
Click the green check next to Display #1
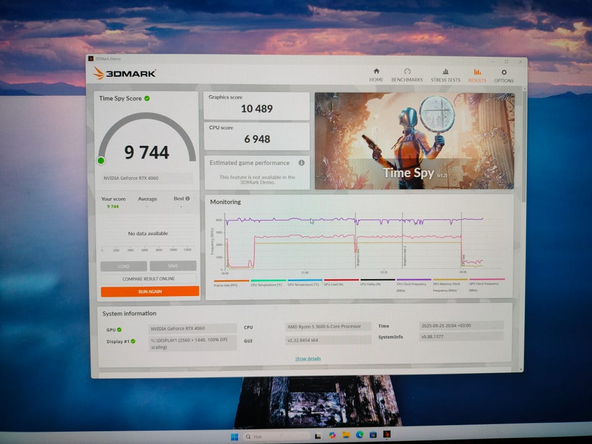(133, 341)
